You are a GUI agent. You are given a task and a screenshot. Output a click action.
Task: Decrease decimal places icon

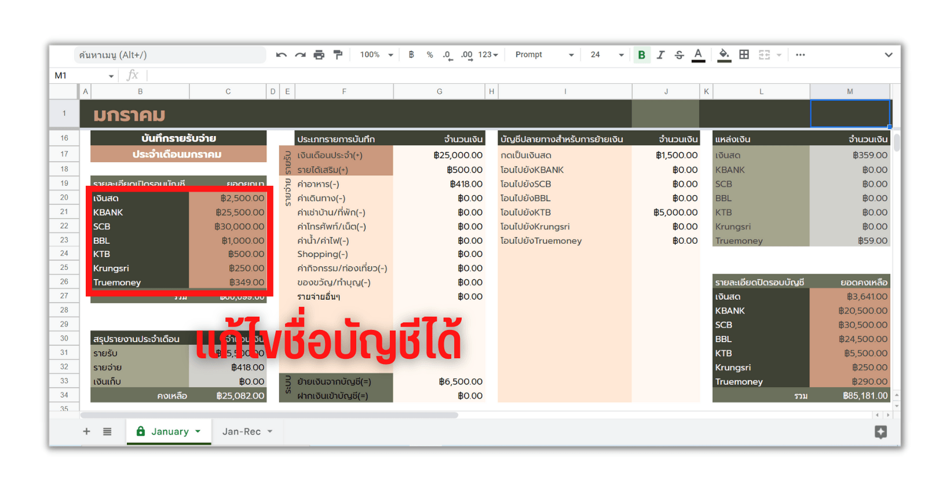447,55
